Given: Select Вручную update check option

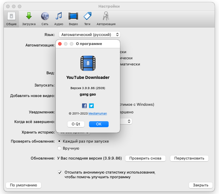Looking at the screenshot, I should click(59, 148).
